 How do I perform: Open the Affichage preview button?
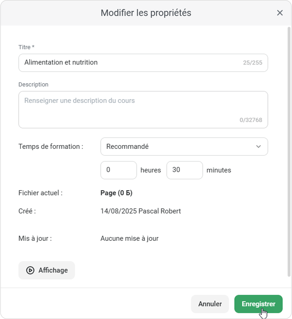point(47,270)
